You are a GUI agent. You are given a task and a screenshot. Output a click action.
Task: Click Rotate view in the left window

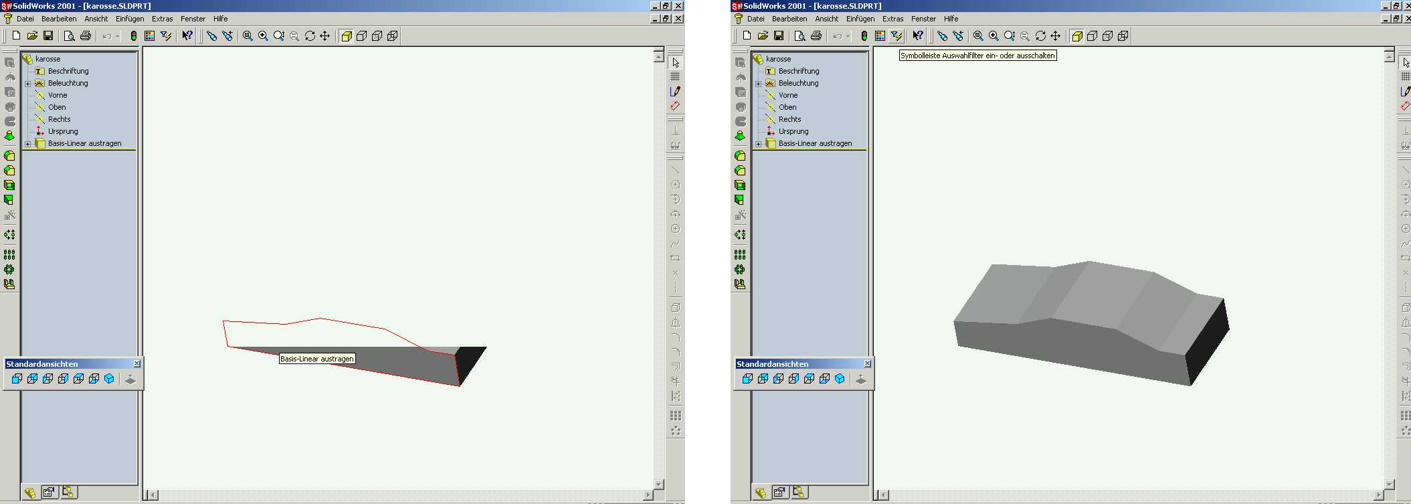[x=310, y=35]
